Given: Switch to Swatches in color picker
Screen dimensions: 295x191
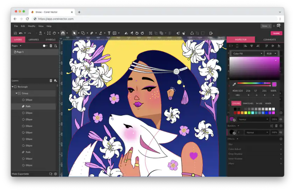Looking at the screenshot, I should tap(247, 103).
